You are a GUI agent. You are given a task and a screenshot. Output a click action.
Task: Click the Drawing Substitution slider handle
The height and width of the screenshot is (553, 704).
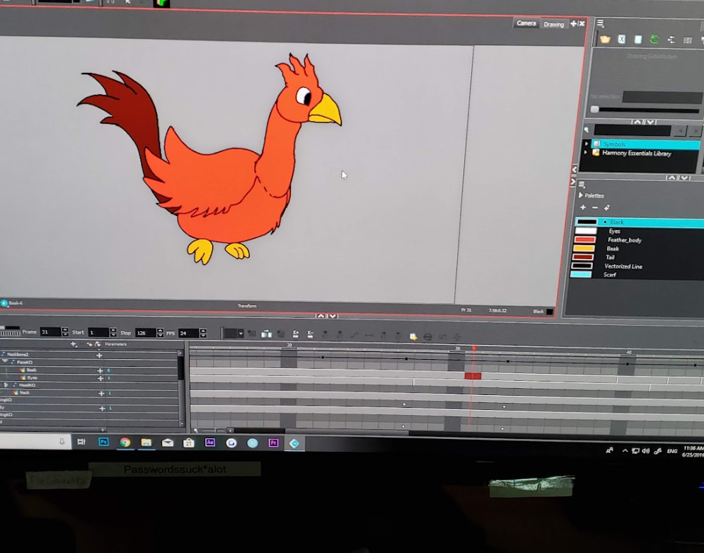[x=594, y=109]
